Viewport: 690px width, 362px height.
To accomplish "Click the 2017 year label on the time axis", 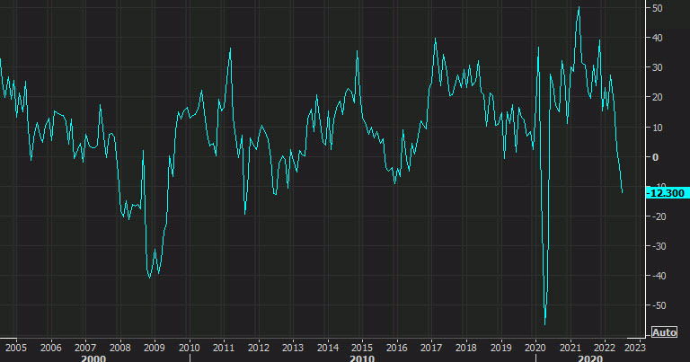I will pyautogui.click(x=431, y=348).
